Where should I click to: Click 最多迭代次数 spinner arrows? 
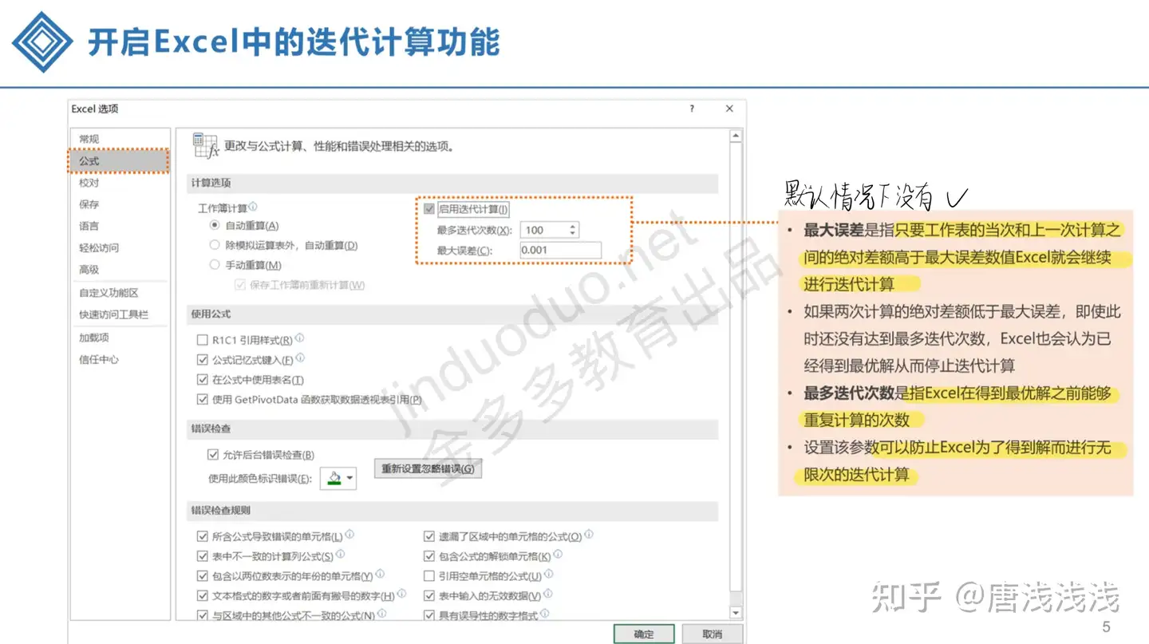[572, 230]
